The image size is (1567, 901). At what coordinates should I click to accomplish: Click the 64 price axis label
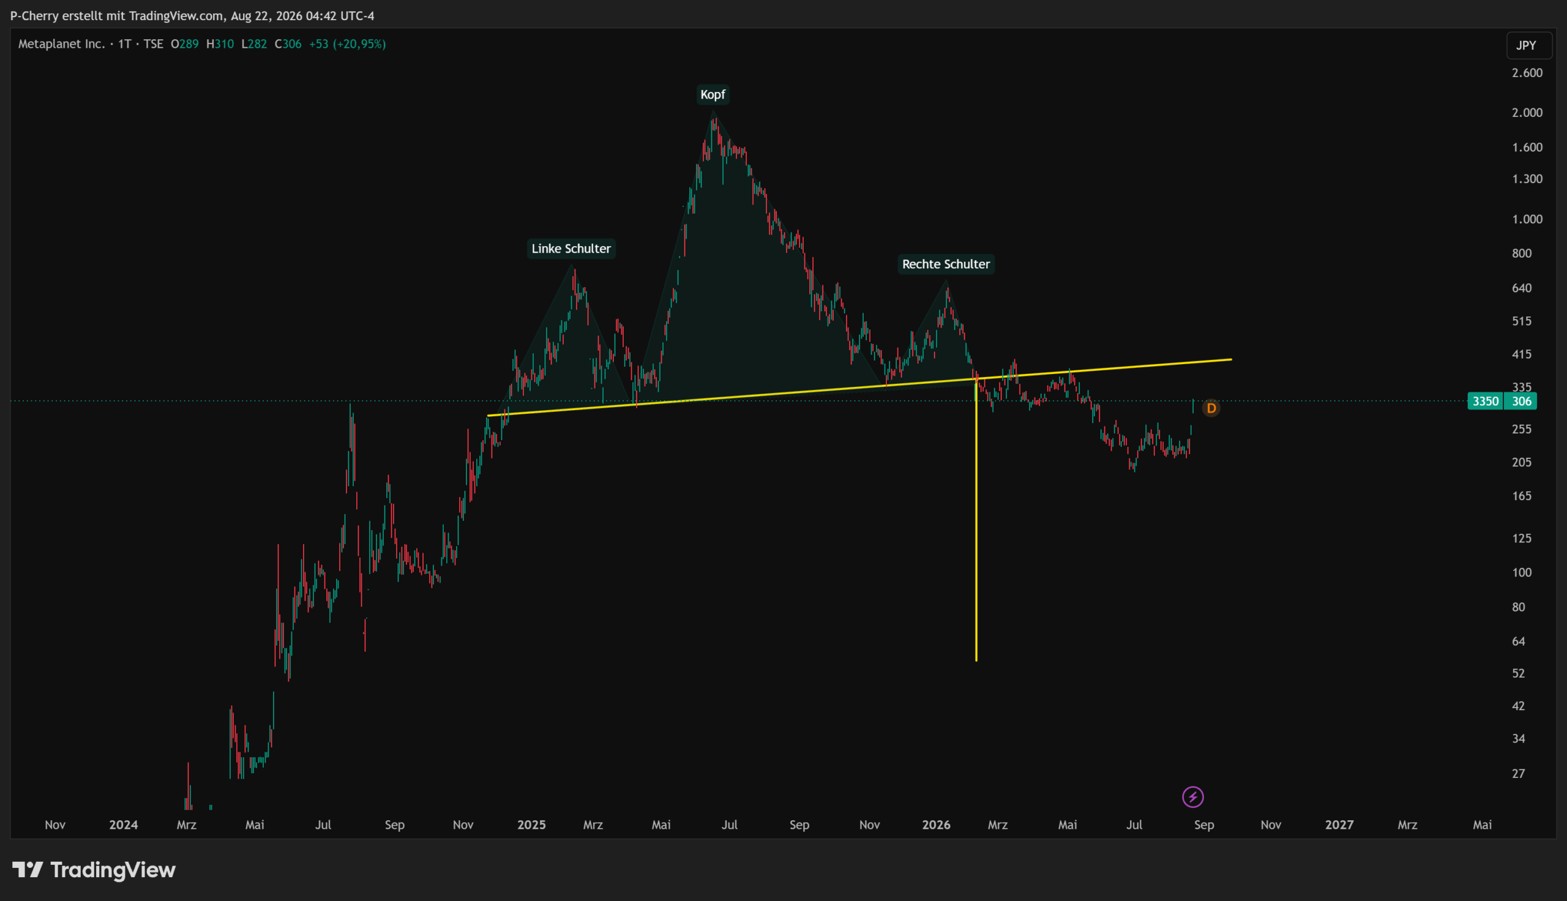pyautogui.click(x=1518, y=641)
